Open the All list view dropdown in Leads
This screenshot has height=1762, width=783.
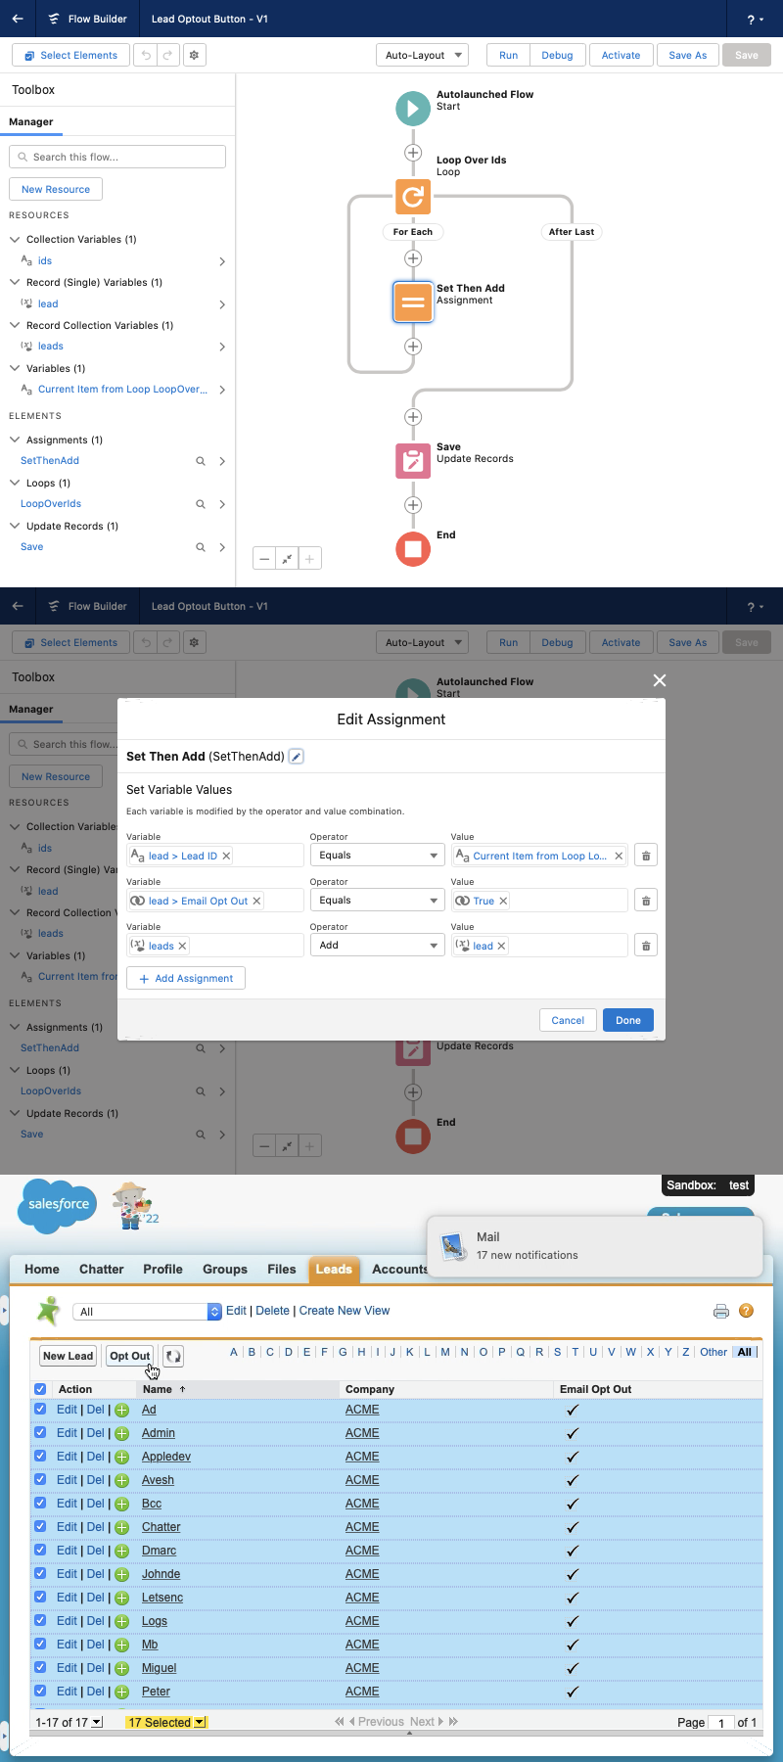(x=148, y=1312)
